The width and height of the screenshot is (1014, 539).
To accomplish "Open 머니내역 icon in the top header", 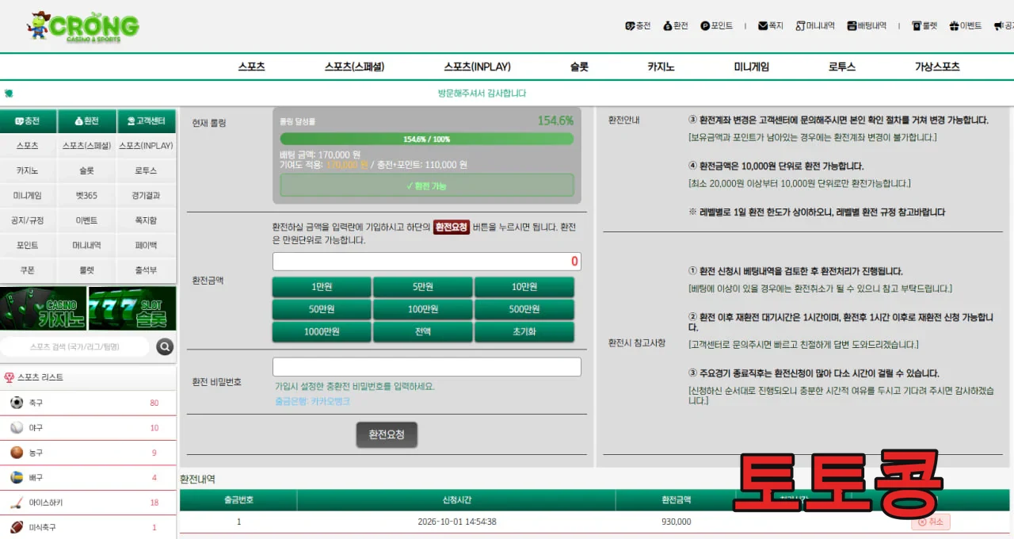I will click(x=800, y=25).
